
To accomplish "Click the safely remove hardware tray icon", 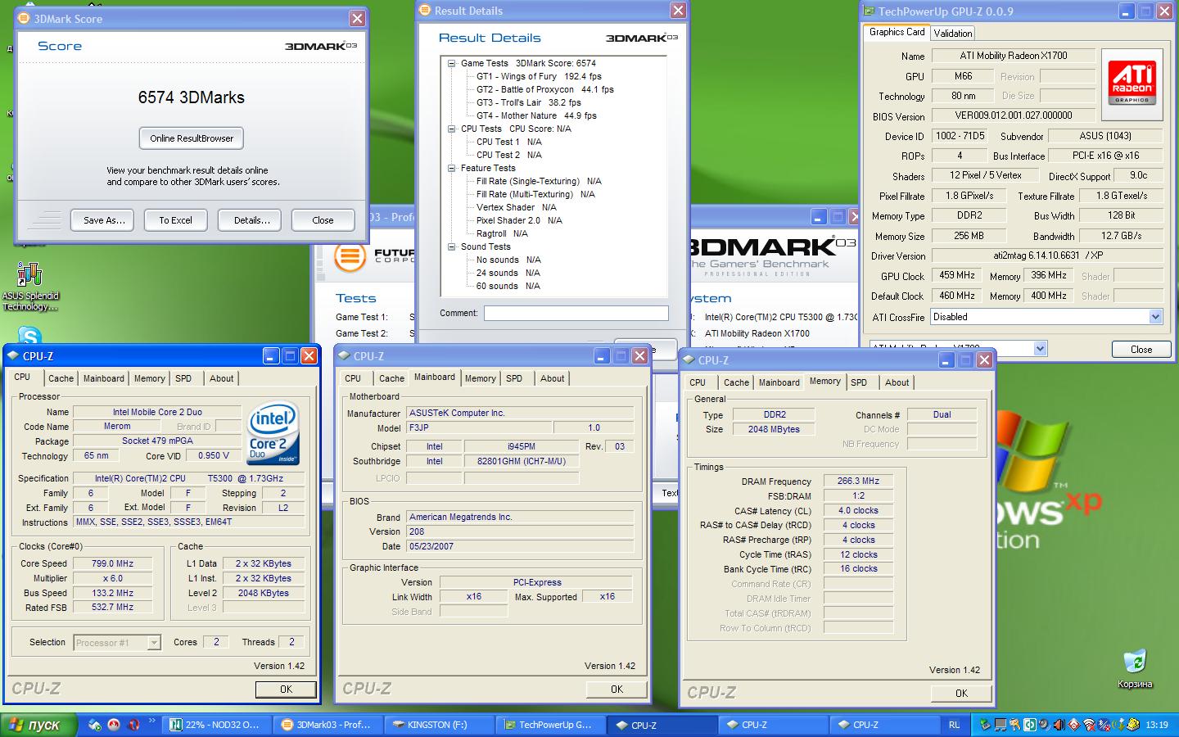I will [x=985, y=725].
